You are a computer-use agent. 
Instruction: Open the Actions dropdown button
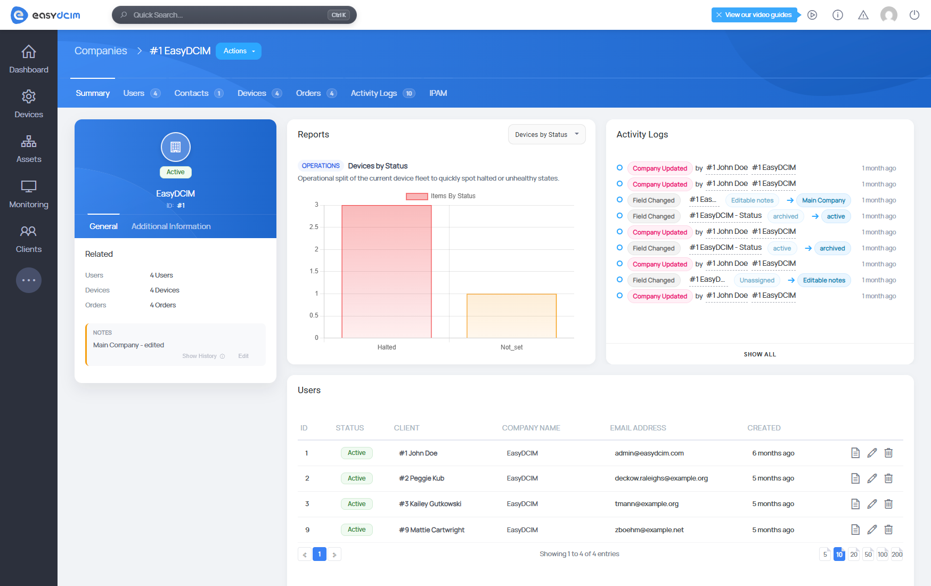(x=239, y=51)
